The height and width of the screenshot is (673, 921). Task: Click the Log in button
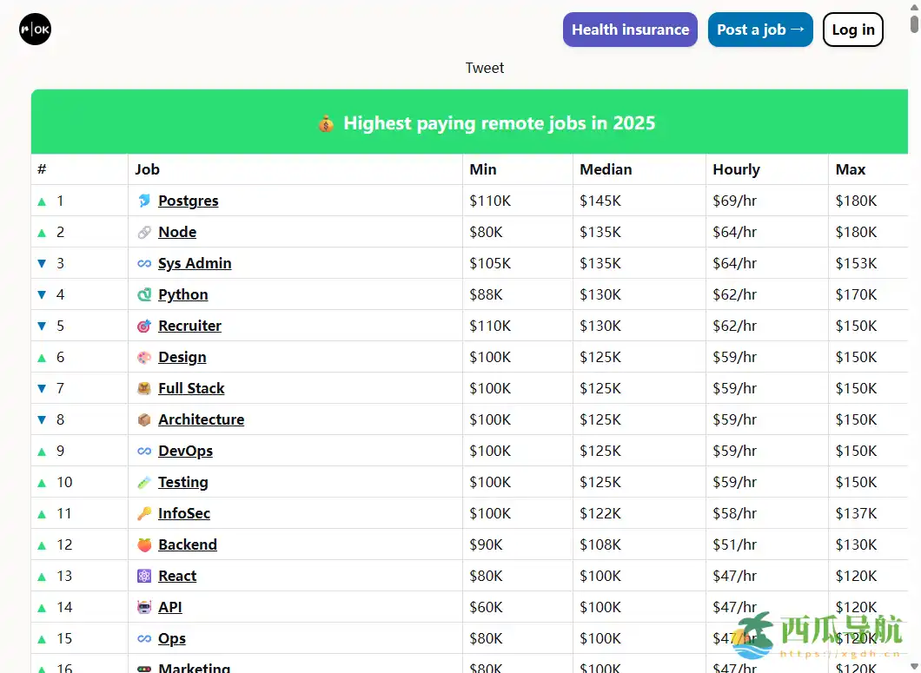tap(852, 29)
